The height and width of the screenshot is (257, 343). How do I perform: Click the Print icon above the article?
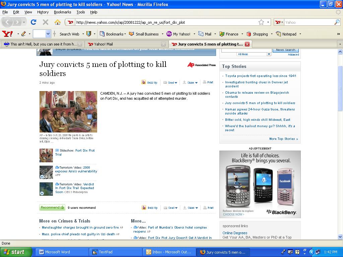point(208,82)
